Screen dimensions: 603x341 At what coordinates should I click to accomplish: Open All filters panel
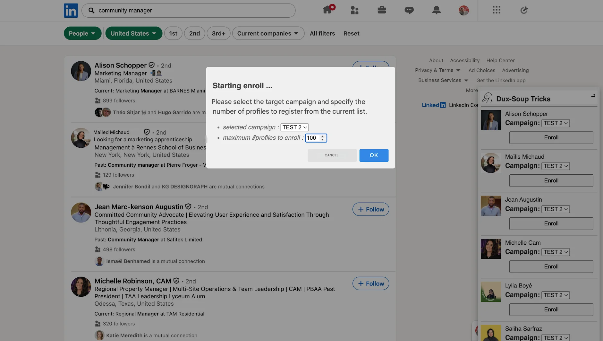(322, 33)
